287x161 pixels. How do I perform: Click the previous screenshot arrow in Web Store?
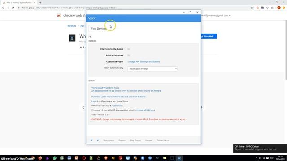click(83, 107)
